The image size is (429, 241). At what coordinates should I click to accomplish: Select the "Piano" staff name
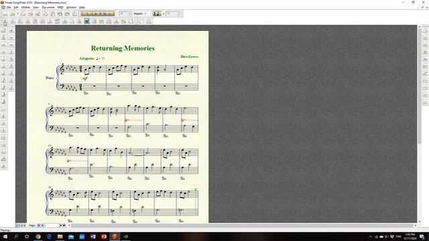[x=50, y=78]
